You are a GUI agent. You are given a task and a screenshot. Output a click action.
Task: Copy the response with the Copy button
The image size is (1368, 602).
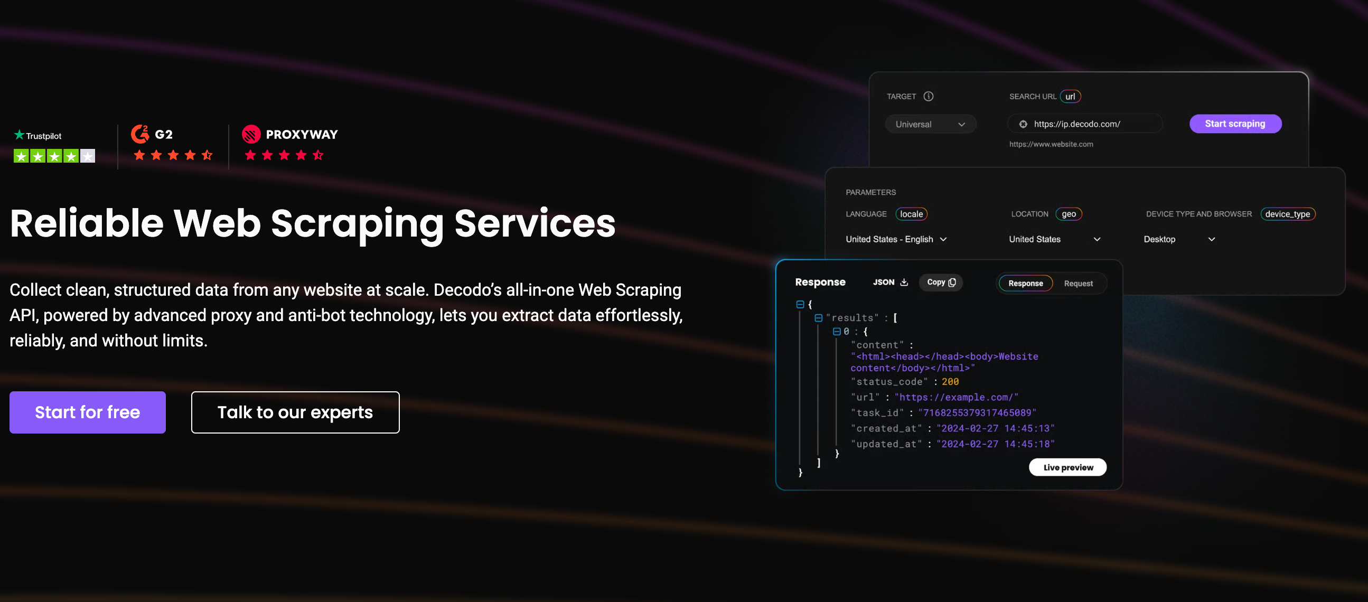point(941,282)
